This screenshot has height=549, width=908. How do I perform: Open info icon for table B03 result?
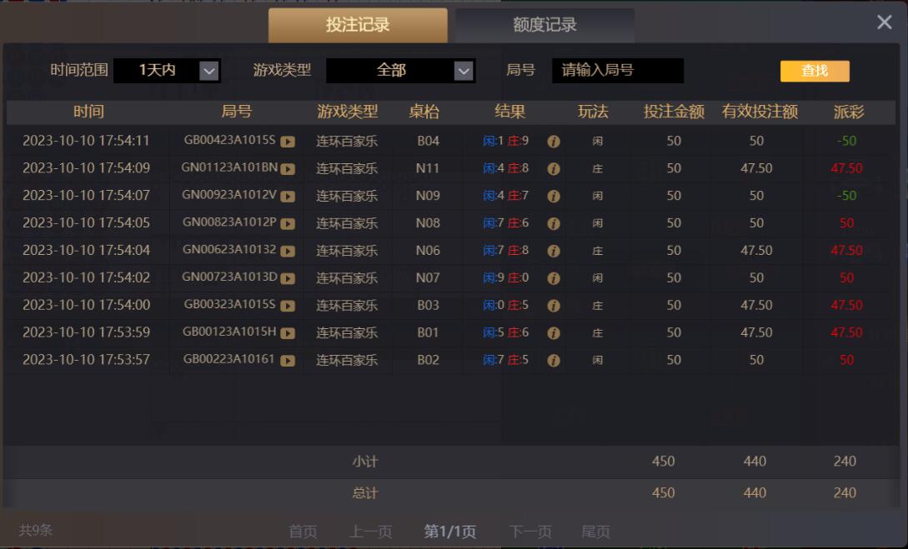point(554,306)
